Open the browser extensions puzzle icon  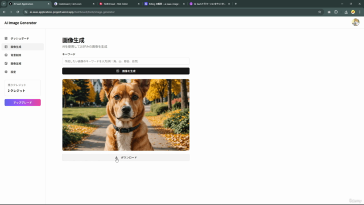[336, 12]
